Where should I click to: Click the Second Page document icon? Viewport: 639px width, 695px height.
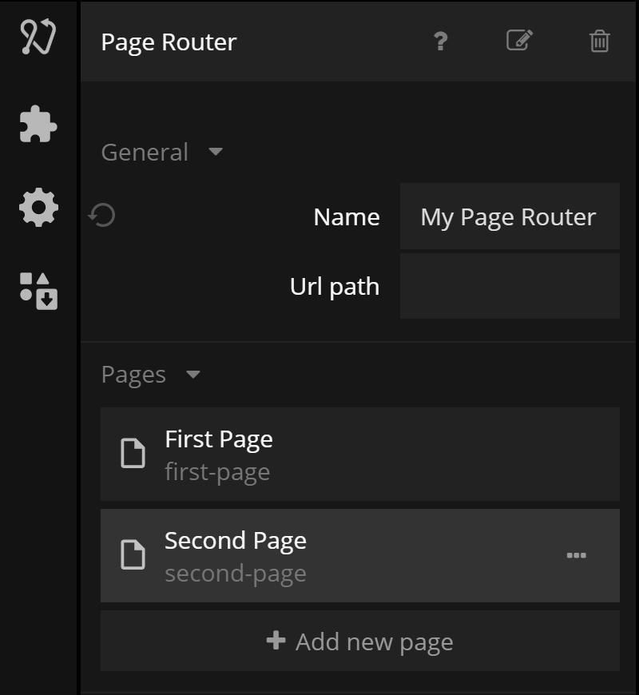coord(133,555)
